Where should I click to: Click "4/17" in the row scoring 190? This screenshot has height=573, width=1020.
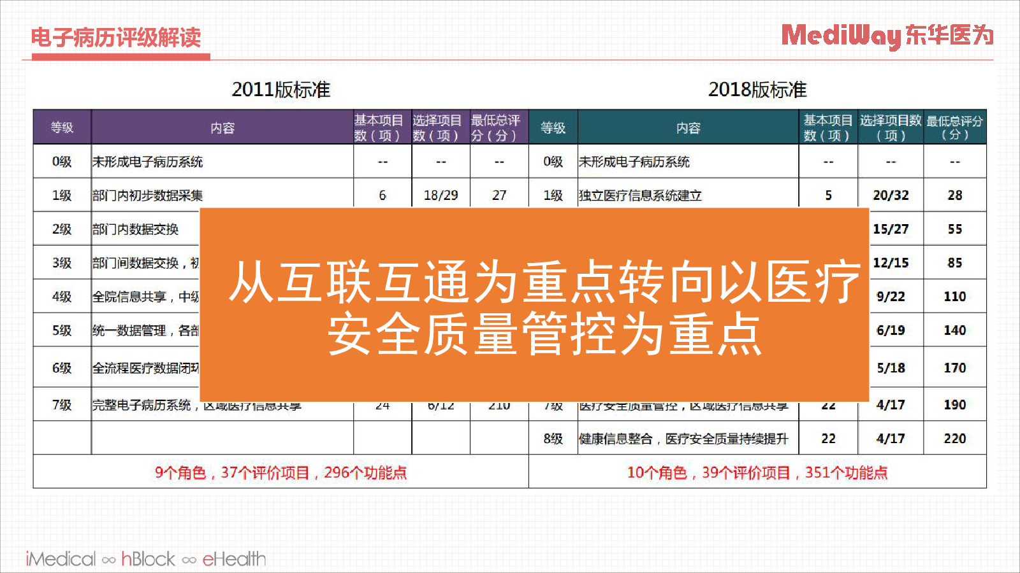(891, 404)
